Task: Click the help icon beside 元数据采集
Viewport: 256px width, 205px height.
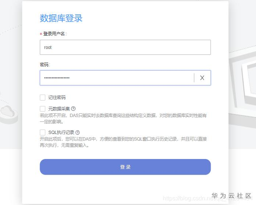Action: (73, 109)
